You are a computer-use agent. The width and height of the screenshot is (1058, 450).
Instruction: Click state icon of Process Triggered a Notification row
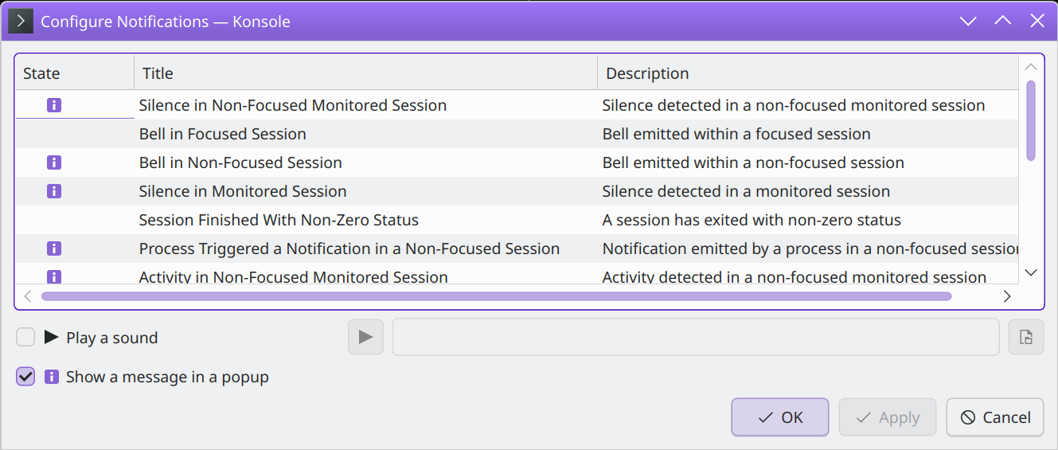click(54, 248)
